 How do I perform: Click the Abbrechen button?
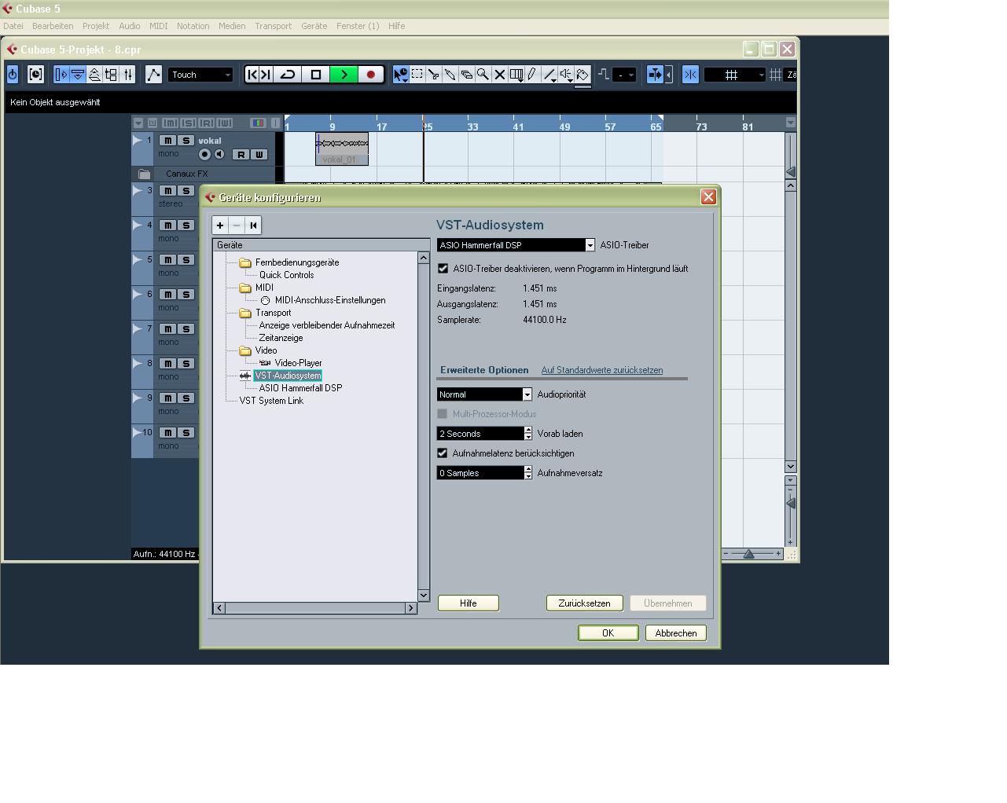(675, 633)
